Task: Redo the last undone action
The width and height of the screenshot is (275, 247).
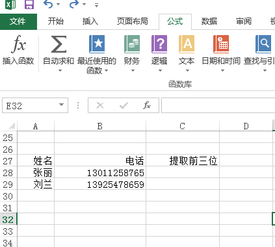Action: [74, 4]
